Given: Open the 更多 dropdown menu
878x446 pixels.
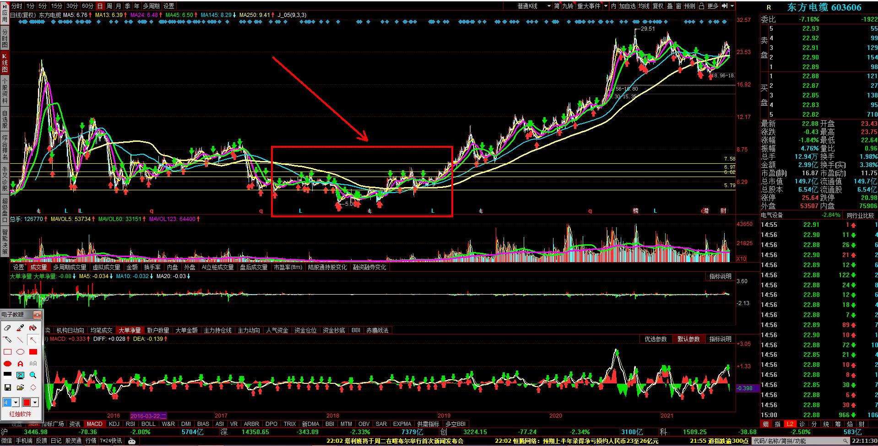Looking at the screenshot, I should [x=713, y=6].
